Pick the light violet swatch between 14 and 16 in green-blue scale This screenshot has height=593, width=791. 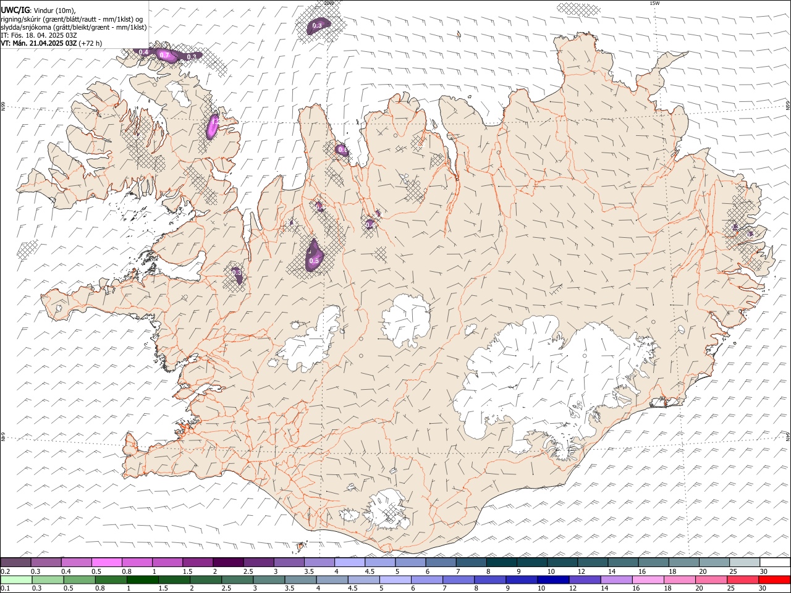(615, 580)
